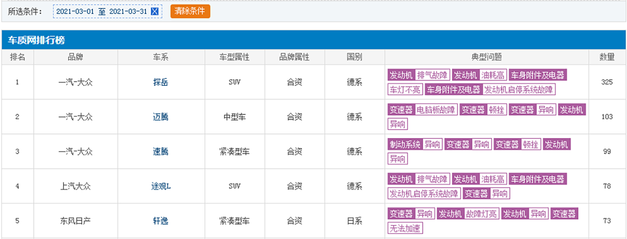The width and height of the screenshot is (627, 239).
Task: Click the 变速器 异响 tag in the 途观L row
Action: click(486, 193)
